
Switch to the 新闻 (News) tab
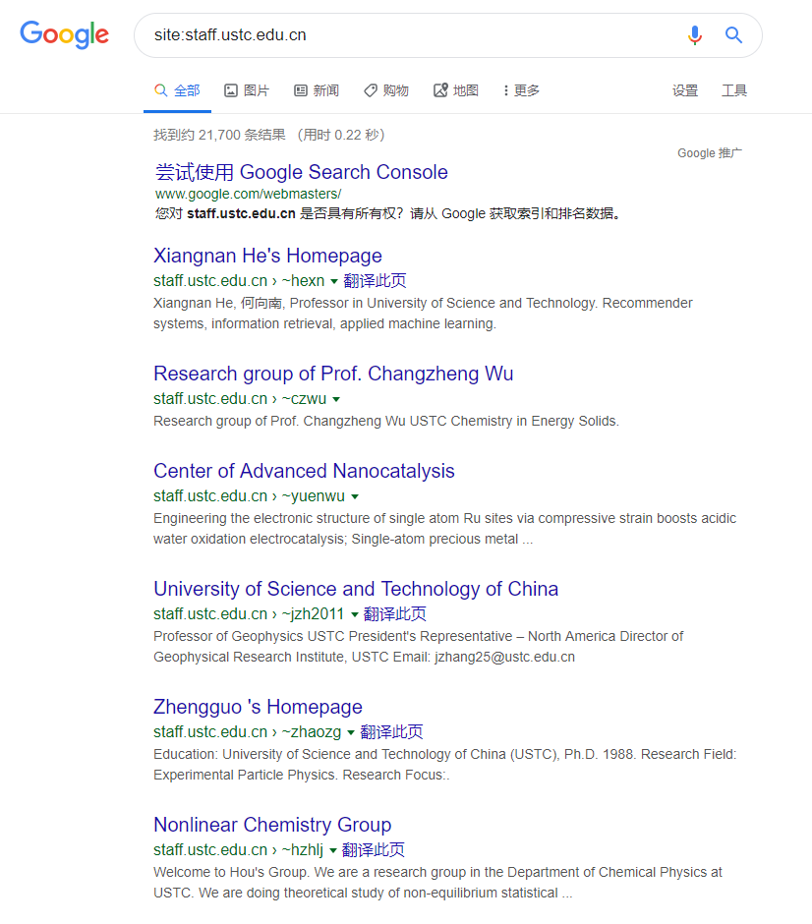317,90
